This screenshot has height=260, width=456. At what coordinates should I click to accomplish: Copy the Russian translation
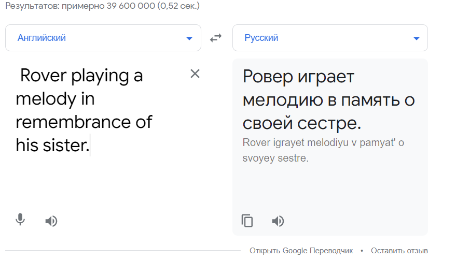(247, 221)
